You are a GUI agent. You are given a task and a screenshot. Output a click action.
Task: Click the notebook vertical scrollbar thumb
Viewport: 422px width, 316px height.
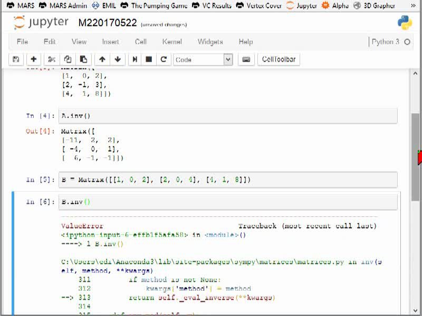tap(415, 157)
